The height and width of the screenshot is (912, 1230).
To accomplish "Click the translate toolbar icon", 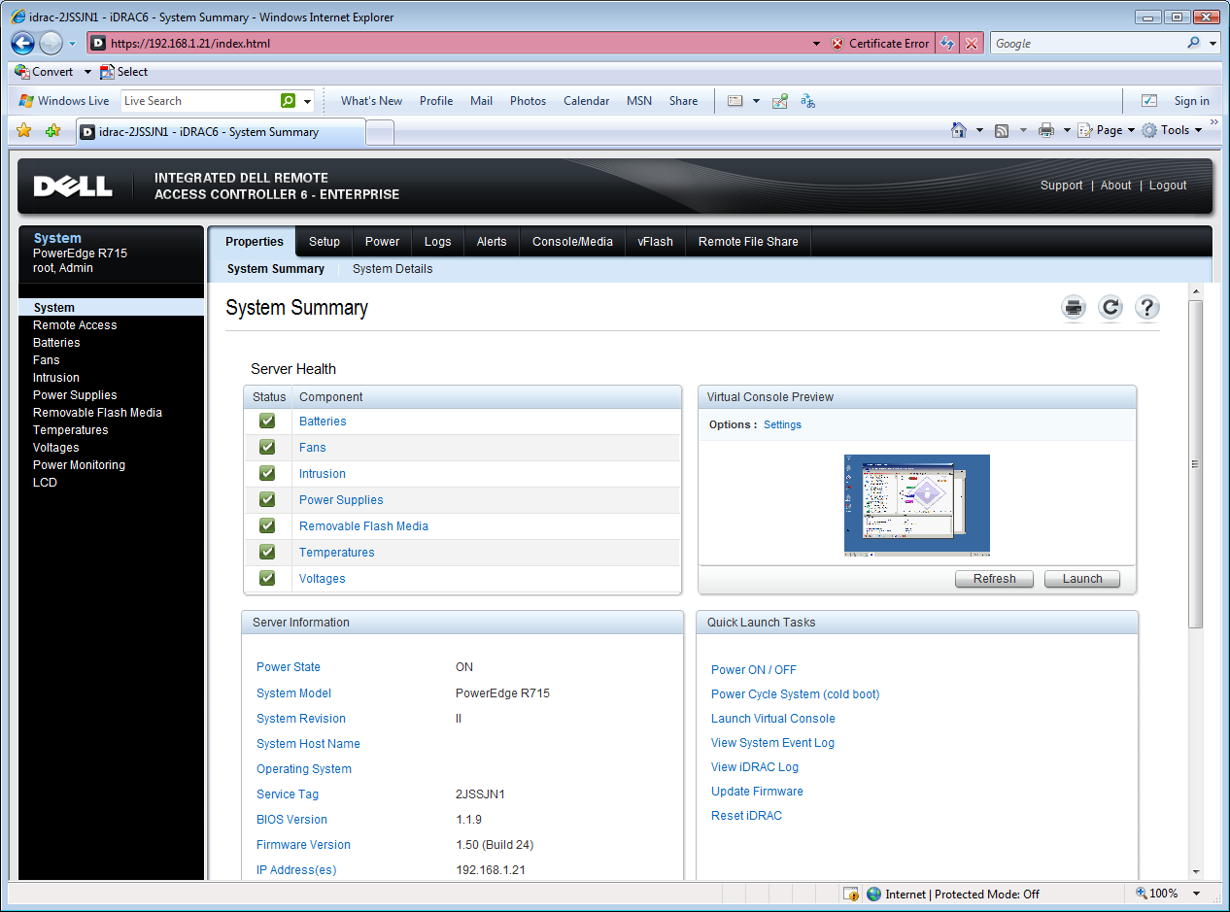I will point(807,101).
